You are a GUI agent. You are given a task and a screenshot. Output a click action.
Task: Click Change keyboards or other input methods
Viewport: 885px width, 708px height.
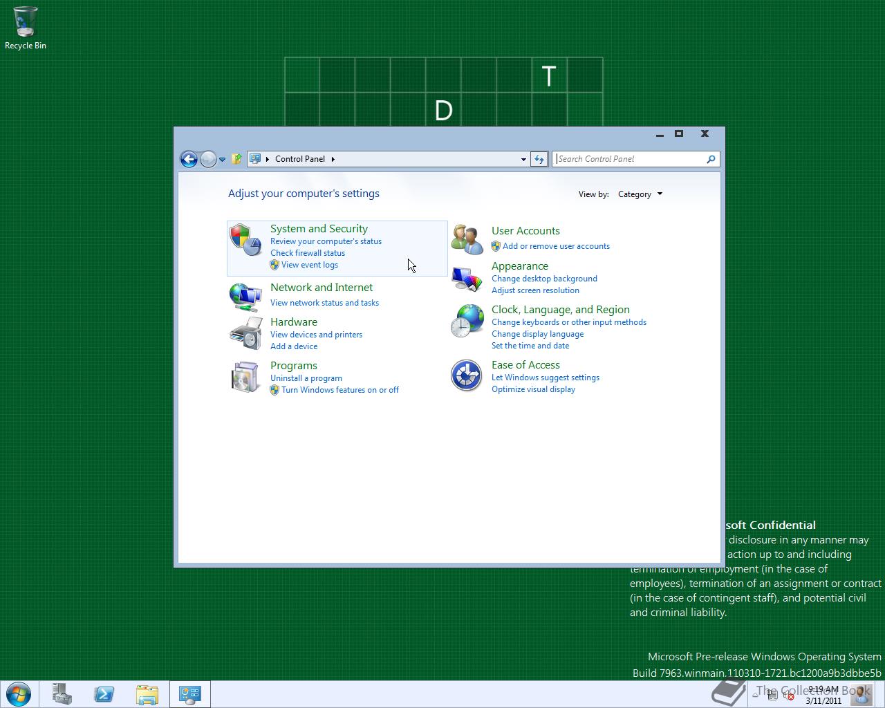pyautogui.click(x=569, y=322)
